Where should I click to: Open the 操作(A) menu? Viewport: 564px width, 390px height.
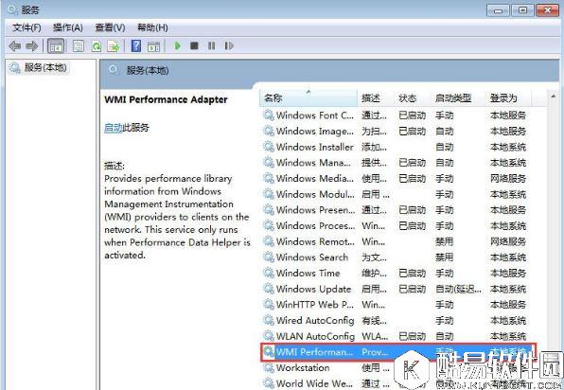click(x=67, y=27)
